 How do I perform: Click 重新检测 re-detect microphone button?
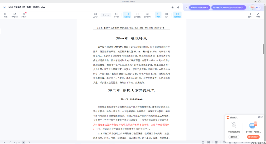pyautogui.click(x=234, y=137)
